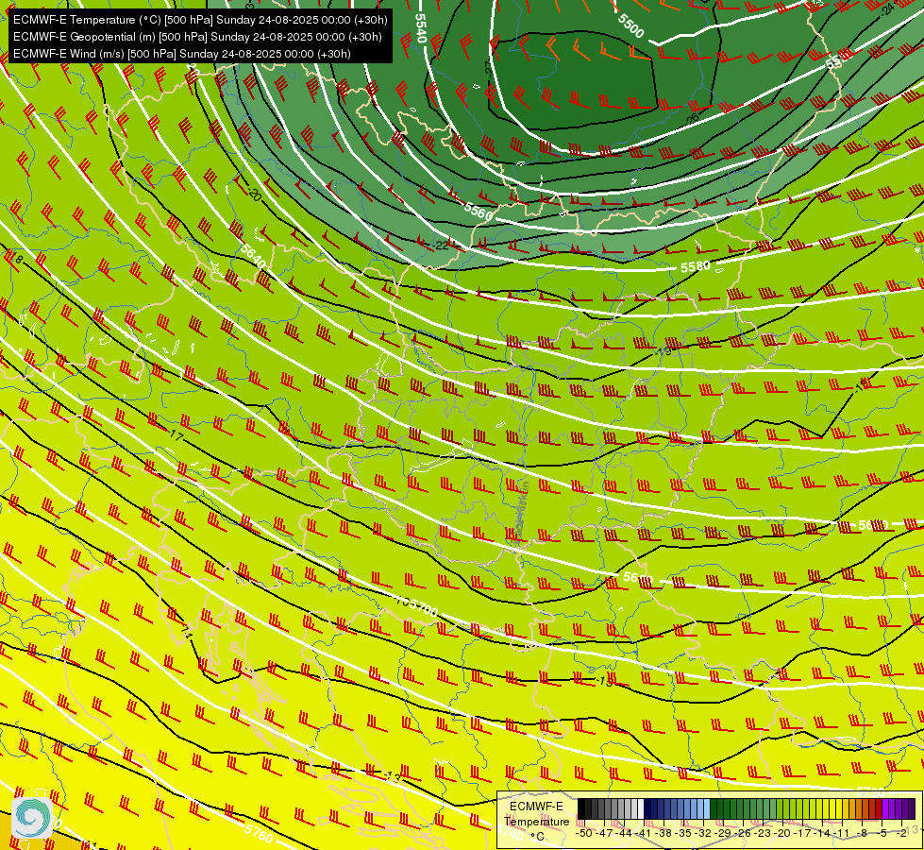Click the °C unit label in legend
This screenshot has width=924, height=850.
537,836
